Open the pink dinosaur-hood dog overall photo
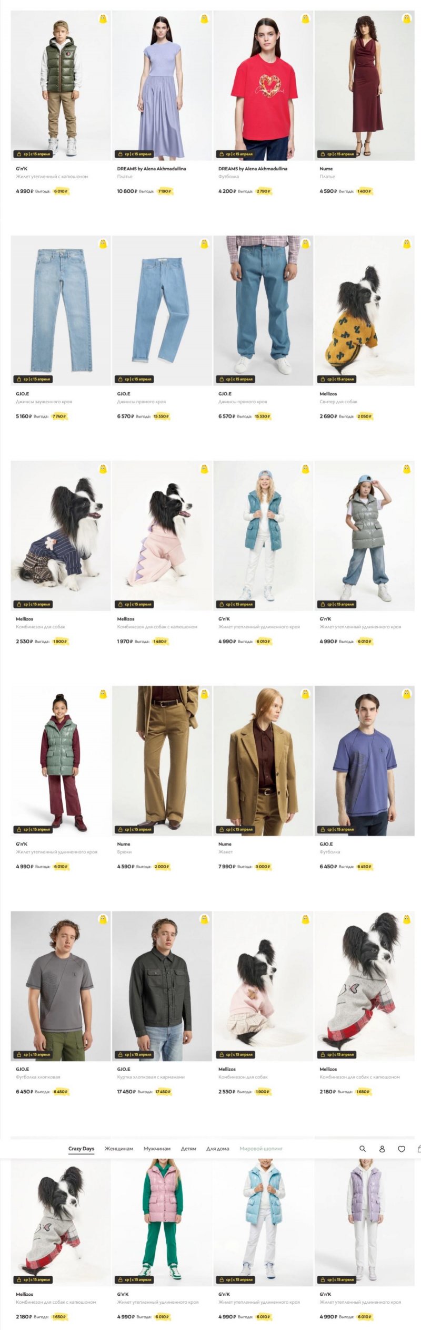 point(162,536)
